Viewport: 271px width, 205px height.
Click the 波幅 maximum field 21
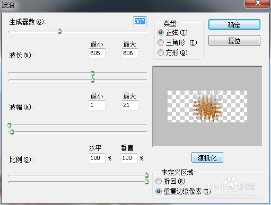point(130,105)
